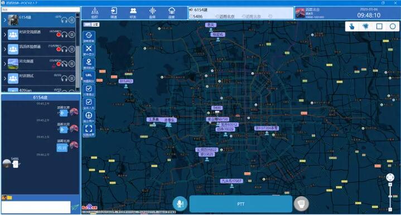Click the location track pin button

[89, 64]
